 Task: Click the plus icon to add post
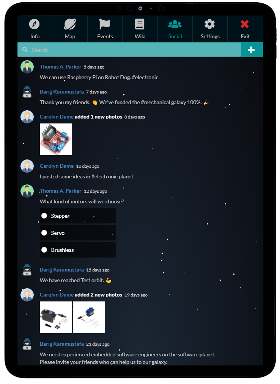251,50
